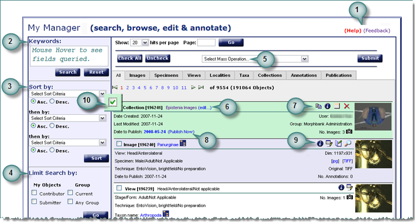Click the annotate icon for View 196239
The width and height of the screenshot is (415, 222).
point(351,188)
